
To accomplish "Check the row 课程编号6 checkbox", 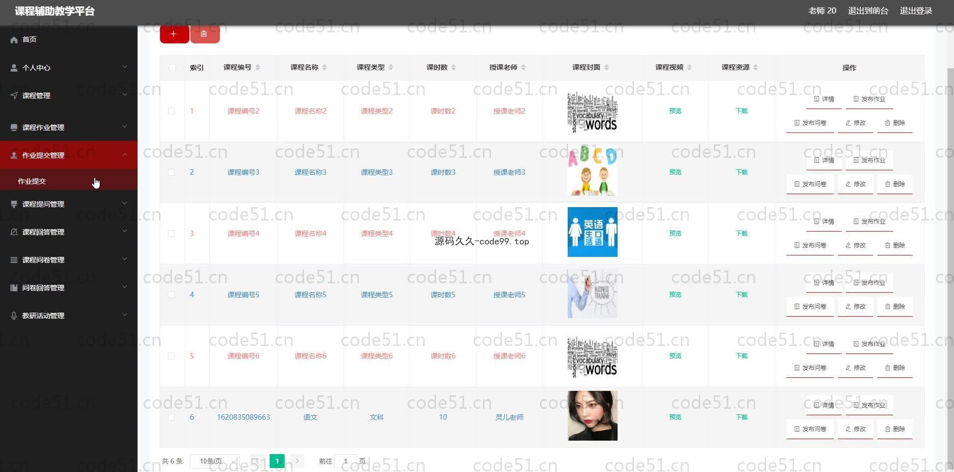I will click(171, 356).
